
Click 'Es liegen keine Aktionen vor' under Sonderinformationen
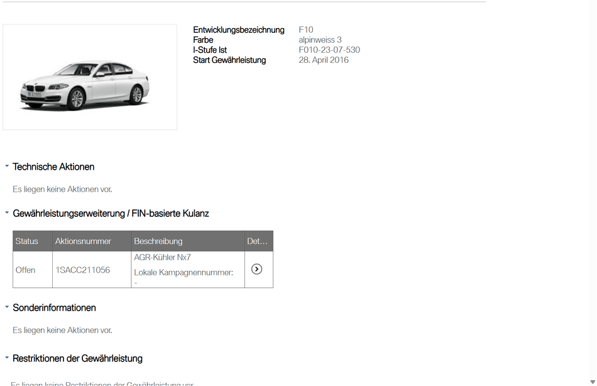[62, 330]
